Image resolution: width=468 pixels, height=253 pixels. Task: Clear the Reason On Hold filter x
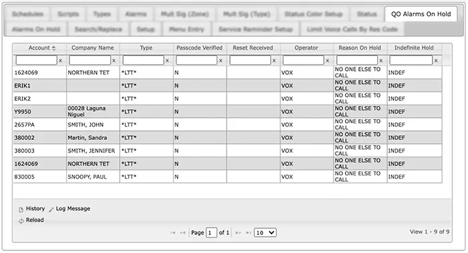(381, 61)
